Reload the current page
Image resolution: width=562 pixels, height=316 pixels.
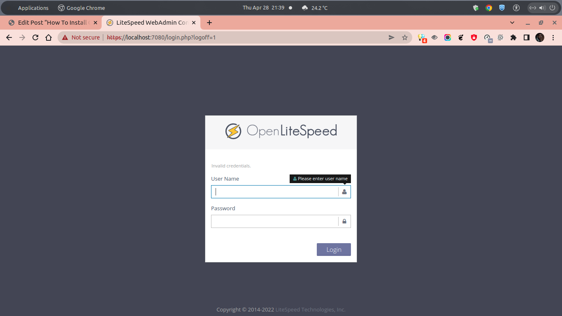tap(35, 37)
